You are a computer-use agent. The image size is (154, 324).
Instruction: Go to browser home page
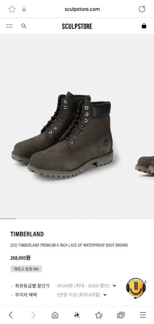click(x=55, y=315)
